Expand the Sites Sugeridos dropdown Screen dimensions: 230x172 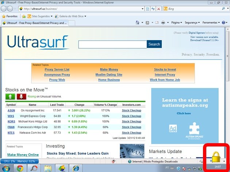[51, 16]
